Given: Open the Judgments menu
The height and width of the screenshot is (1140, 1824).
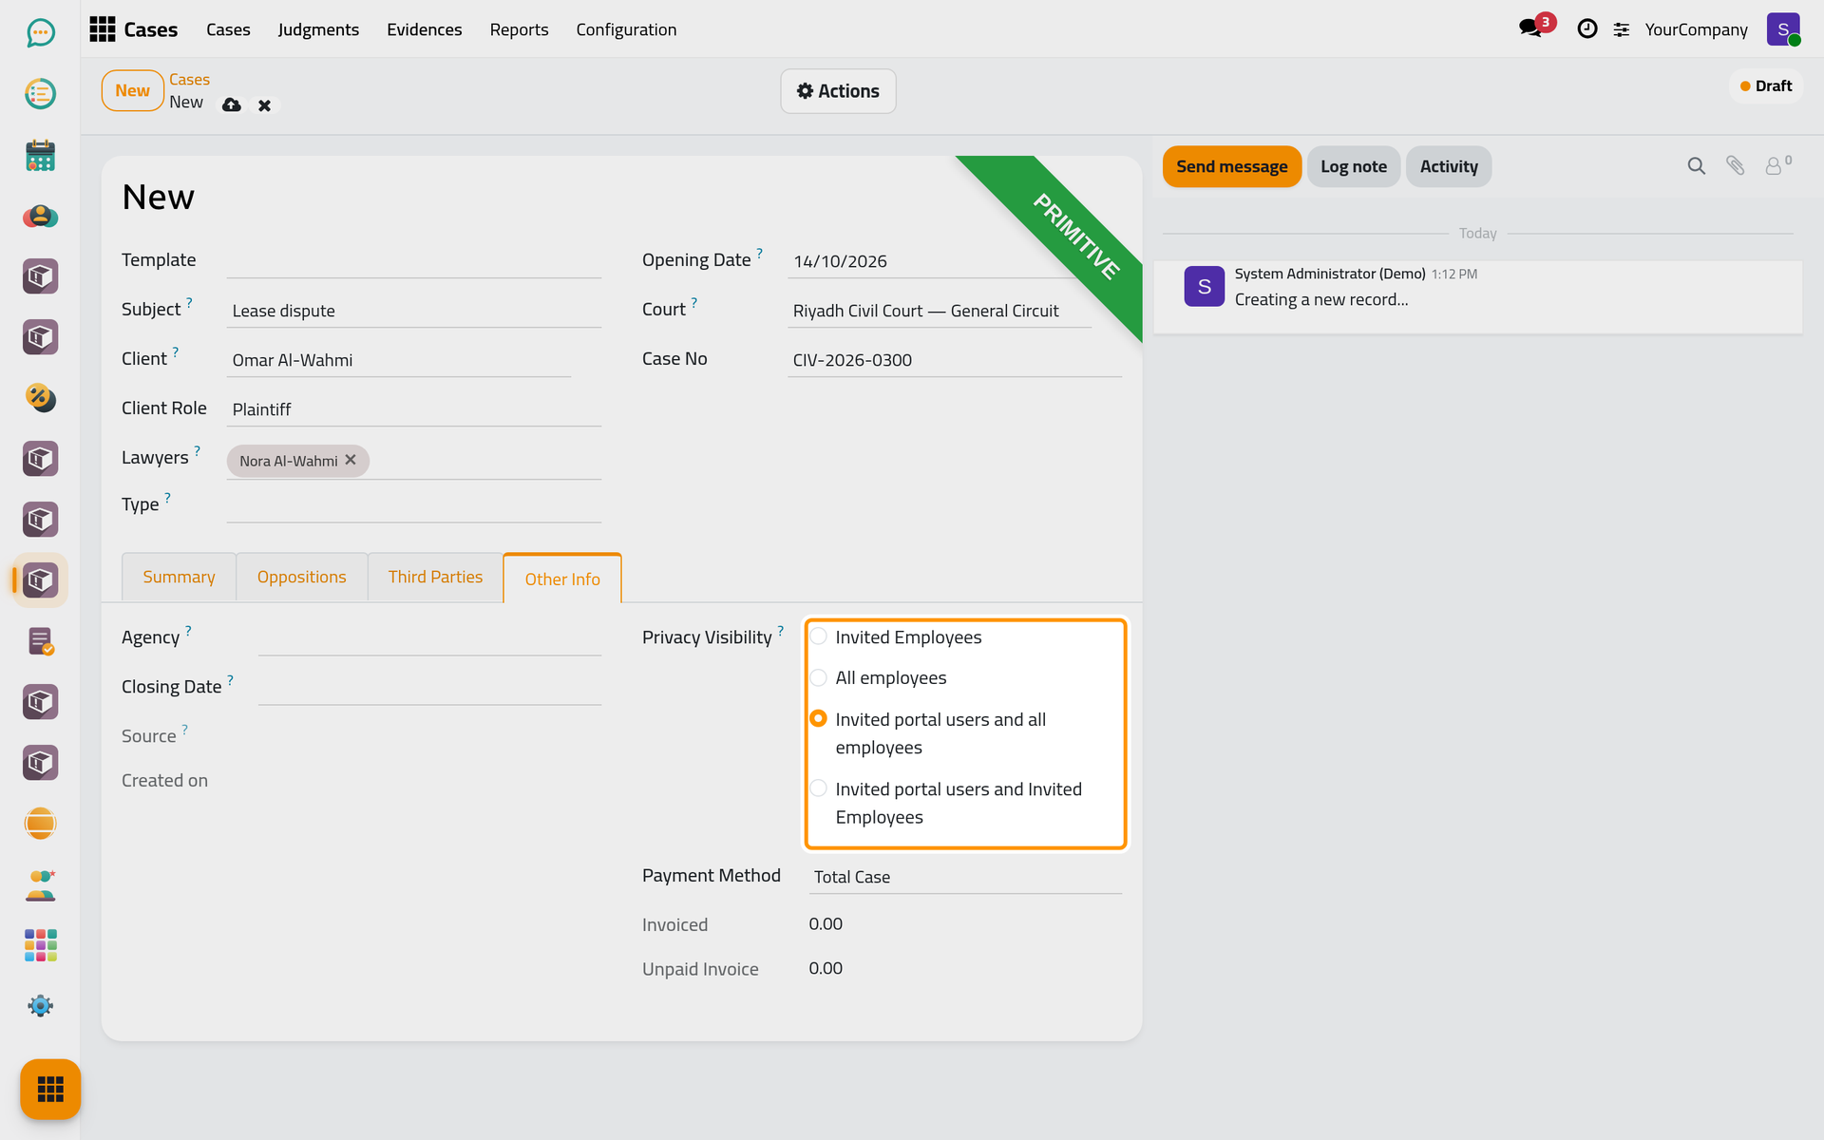Looking at the screenshot, I should point(318,29).
